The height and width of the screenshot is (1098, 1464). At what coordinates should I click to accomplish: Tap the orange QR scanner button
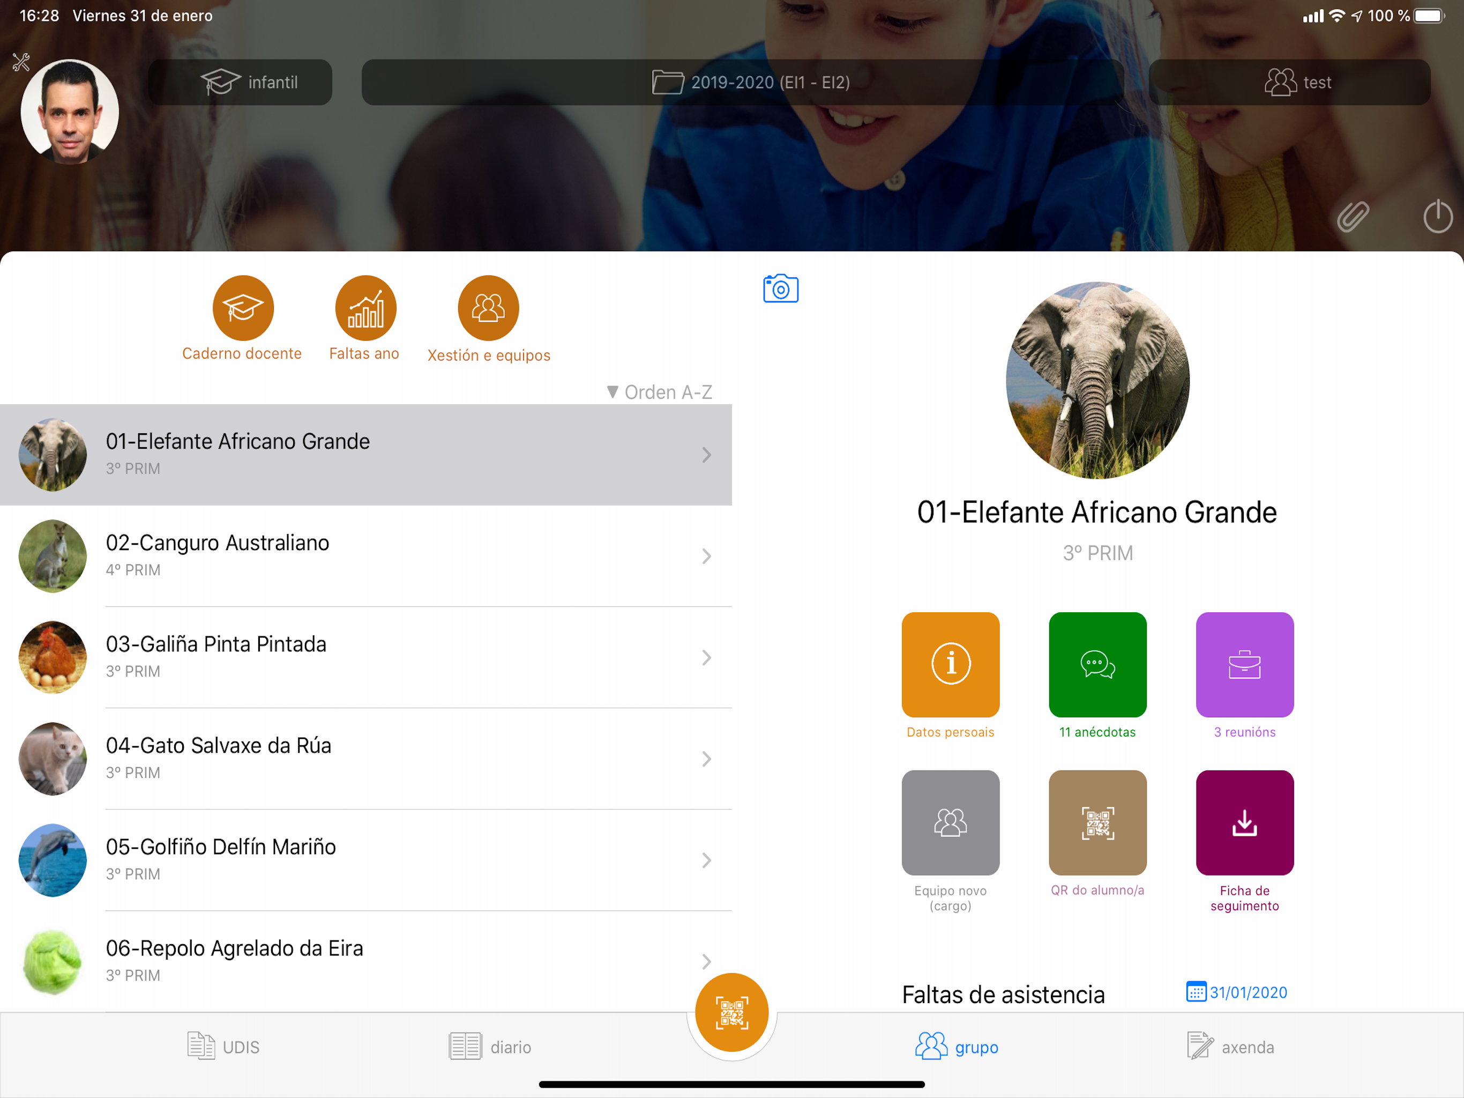click(732, 1013)
